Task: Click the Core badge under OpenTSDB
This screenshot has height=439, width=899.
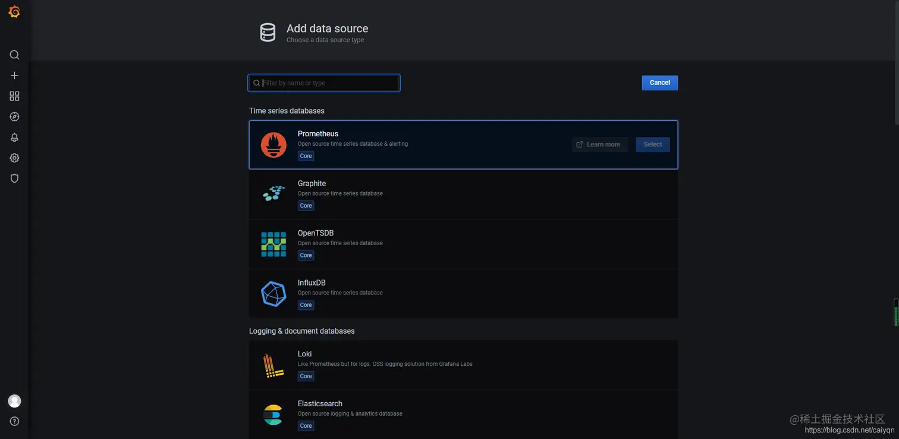Action: (306, 255)
